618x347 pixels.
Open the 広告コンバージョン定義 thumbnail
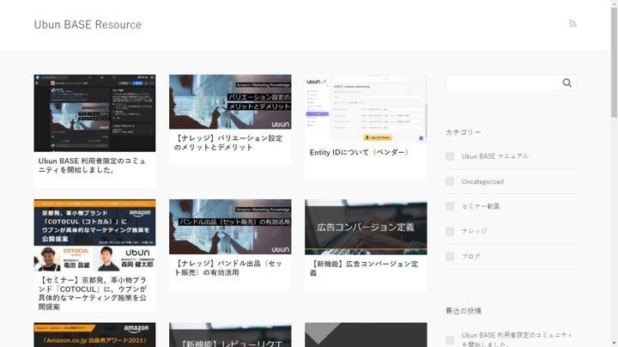(x=366, y=227)
